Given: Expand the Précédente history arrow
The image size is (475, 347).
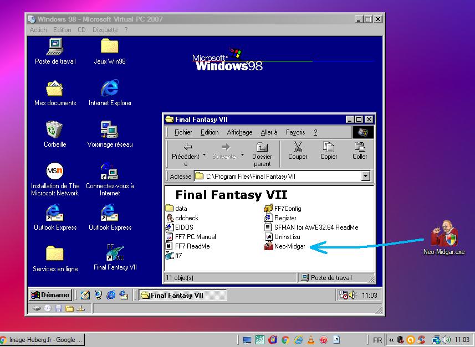Looking at the screenshot, I should click(x=205, y=154).
